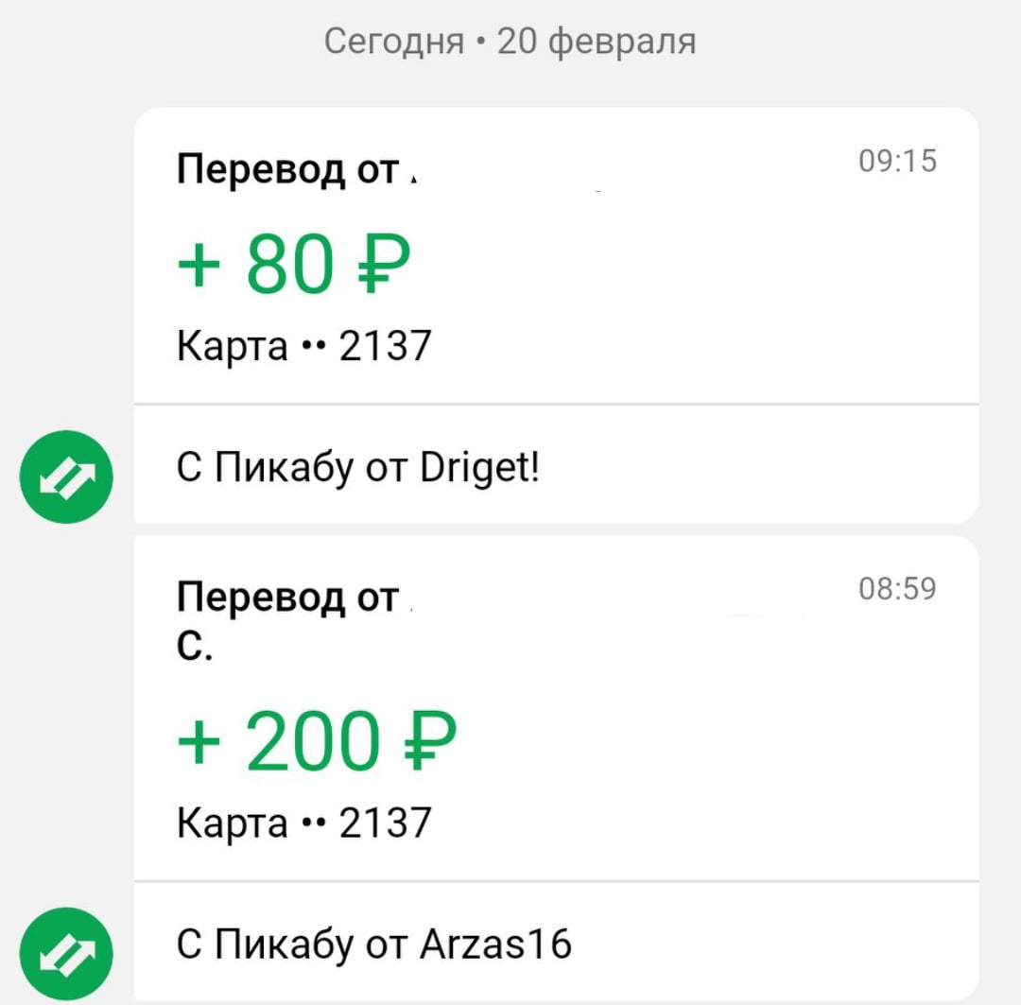
Task: Select the "+ 200 ₽" incoming amount
Action: pyautogui.click(x=317, y=742)
